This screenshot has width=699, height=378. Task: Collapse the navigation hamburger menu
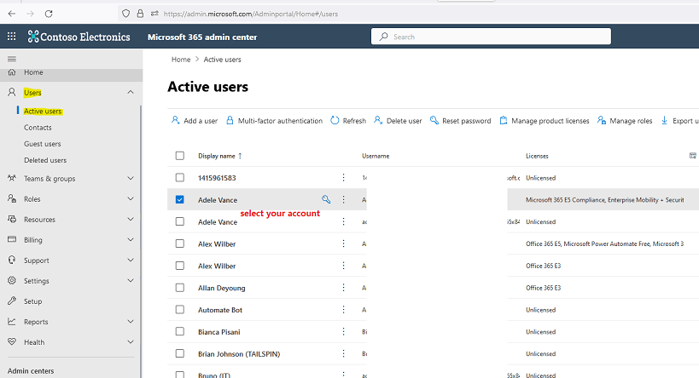pyautogui.click(x=12, y=59)
